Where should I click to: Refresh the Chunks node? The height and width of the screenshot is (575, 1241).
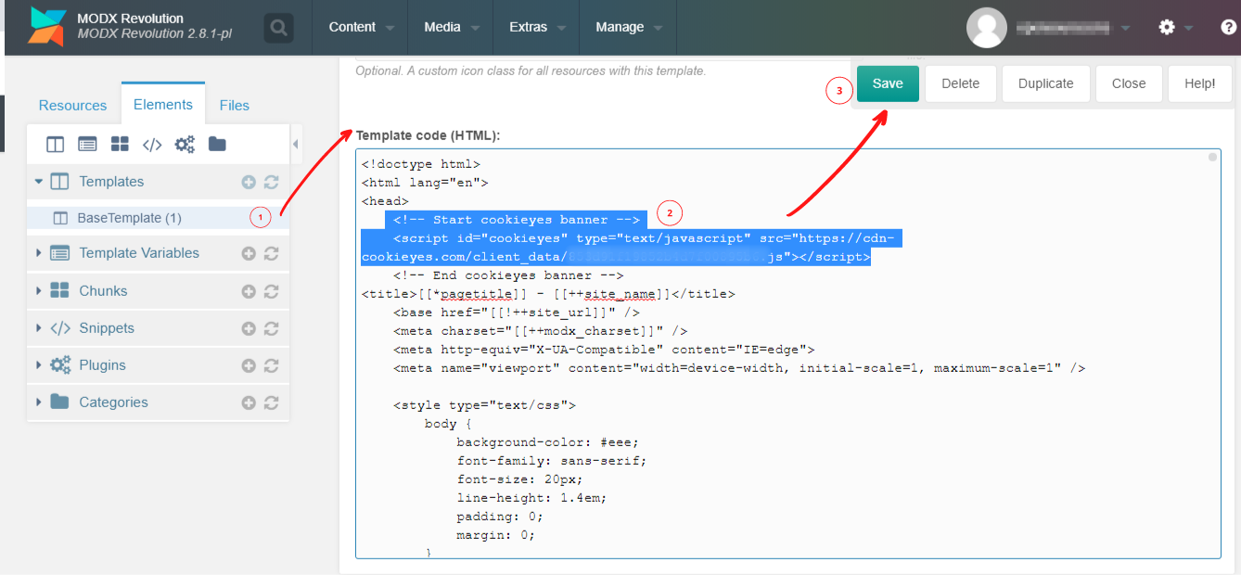coord(271,291)
